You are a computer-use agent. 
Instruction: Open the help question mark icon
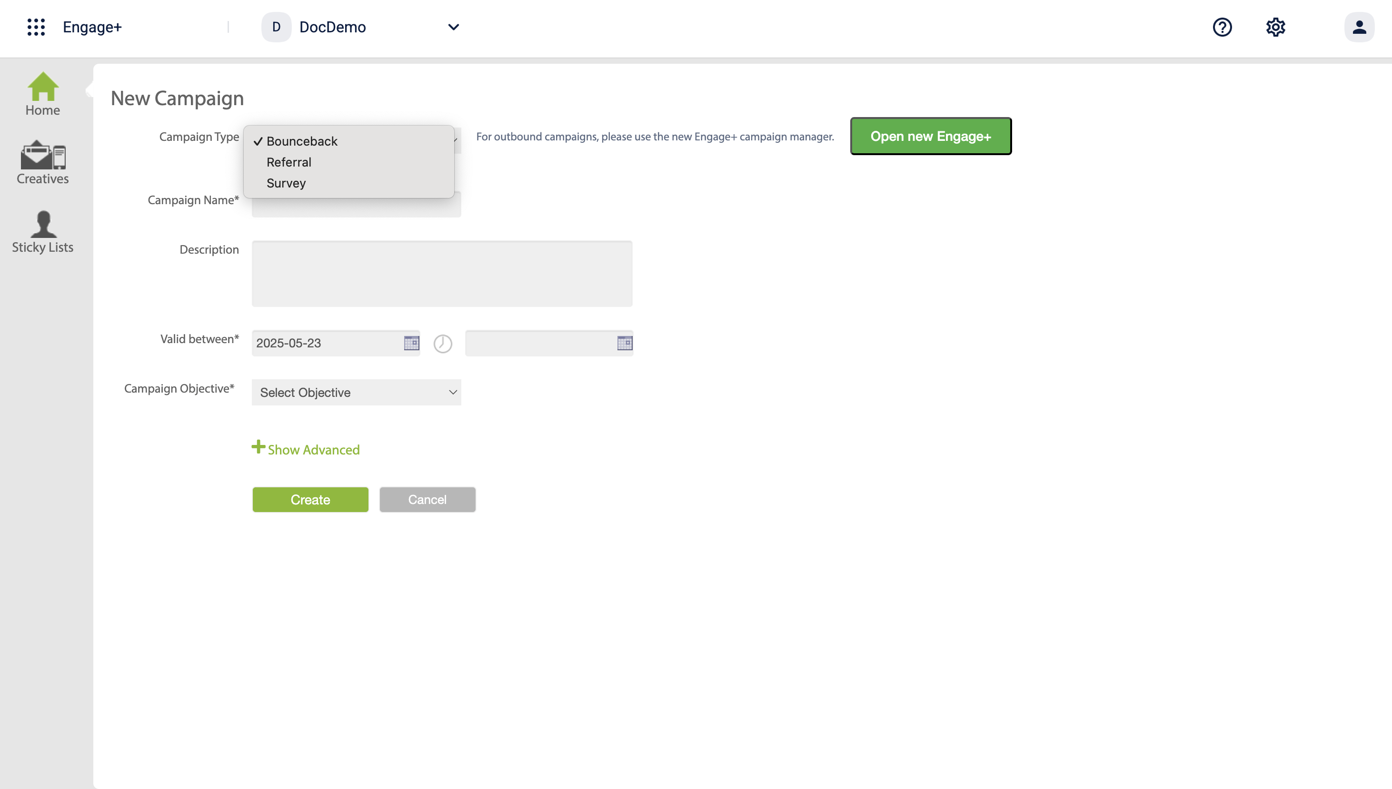point(1222,27)
